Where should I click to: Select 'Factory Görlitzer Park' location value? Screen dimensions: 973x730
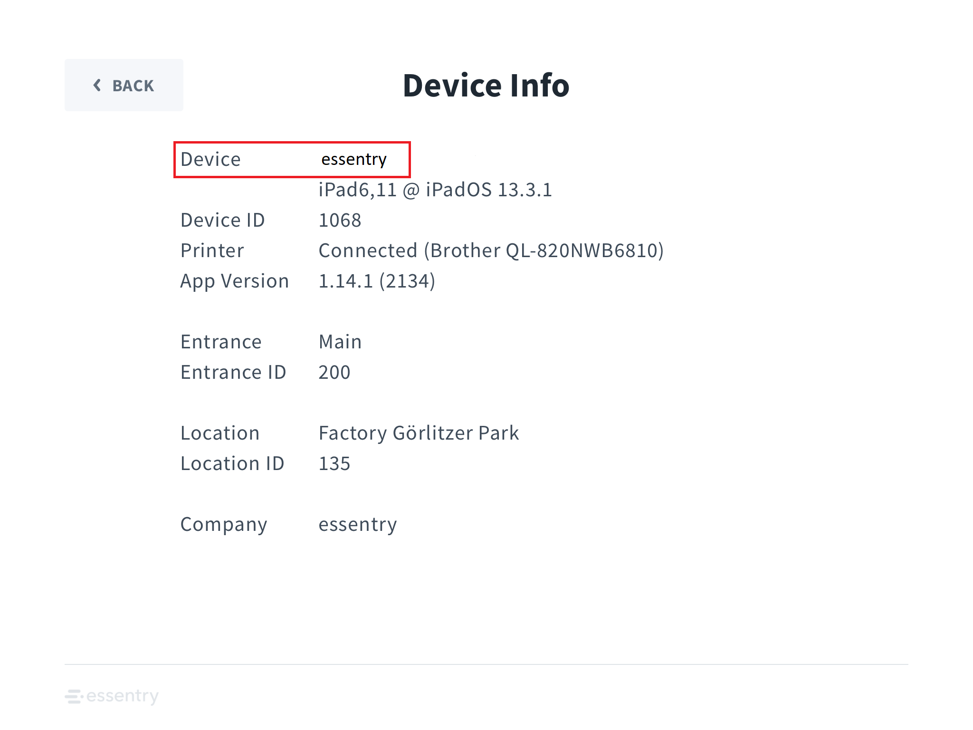coord(419,433)
